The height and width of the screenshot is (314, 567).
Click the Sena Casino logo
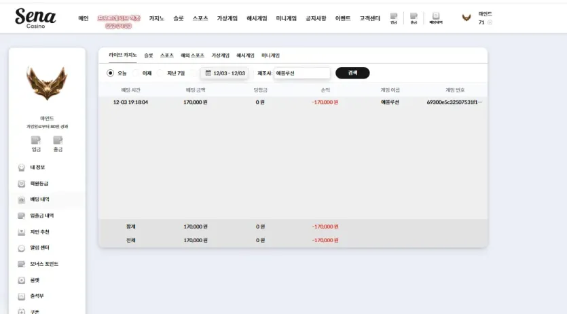pos(35,18)
